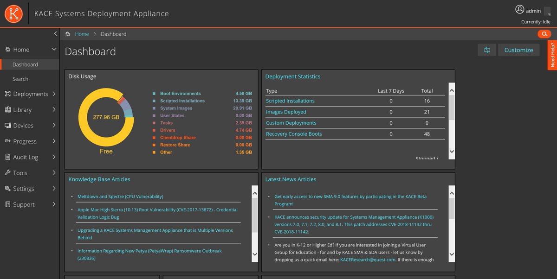Open the Petya Ransomware Outbreak article

click(149, 254)
